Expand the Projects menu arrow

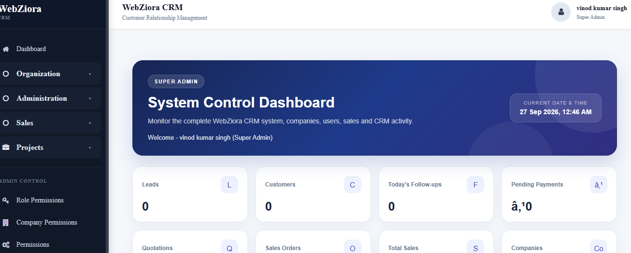coord(90,148)
